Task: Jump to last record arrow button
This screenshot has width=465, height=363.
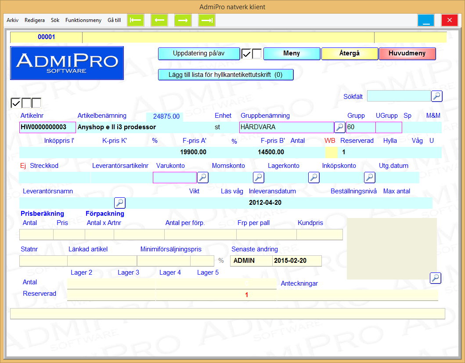Action: pos(207,20)
